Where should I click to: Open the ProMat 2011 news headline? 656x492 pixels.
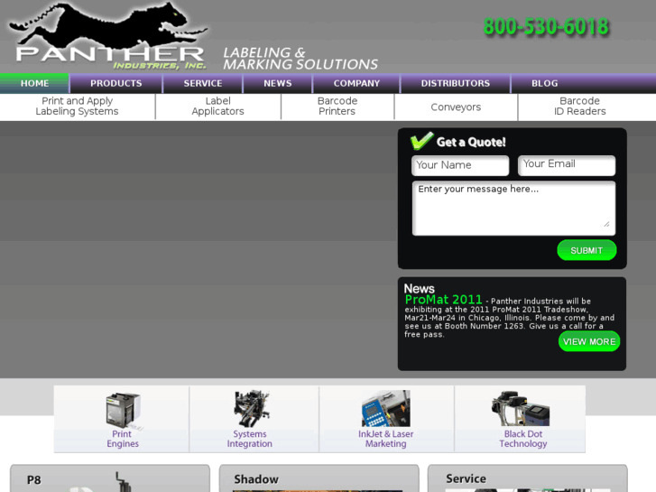point(443,300)
